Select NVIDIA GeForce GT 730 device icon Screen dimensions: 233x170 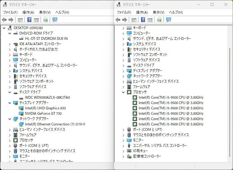21,114
